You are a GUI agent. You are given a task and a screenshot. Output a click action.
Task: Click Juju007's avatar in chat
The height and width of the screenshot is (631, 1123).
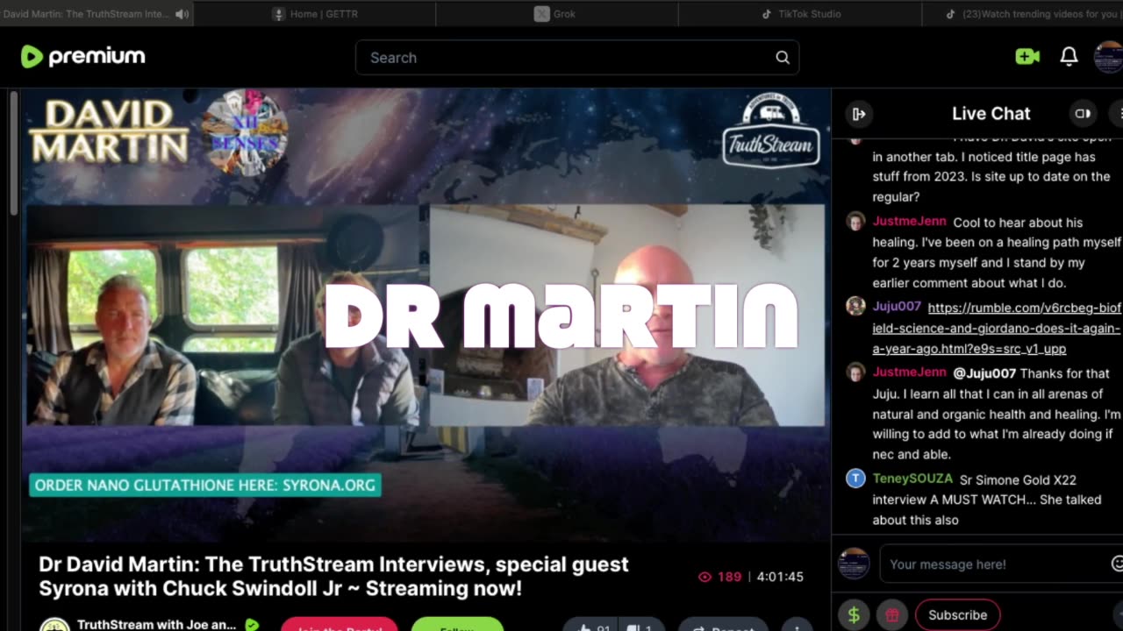(x=855, y=306)
